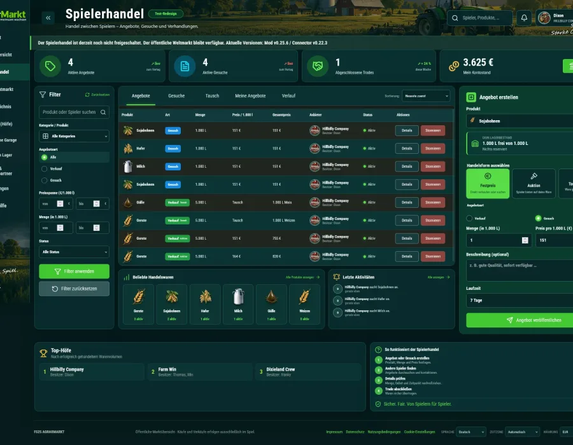Open the Alle Kategorien dropdown
The height and width of the screenshot is (445, 573).
(74, 136)
